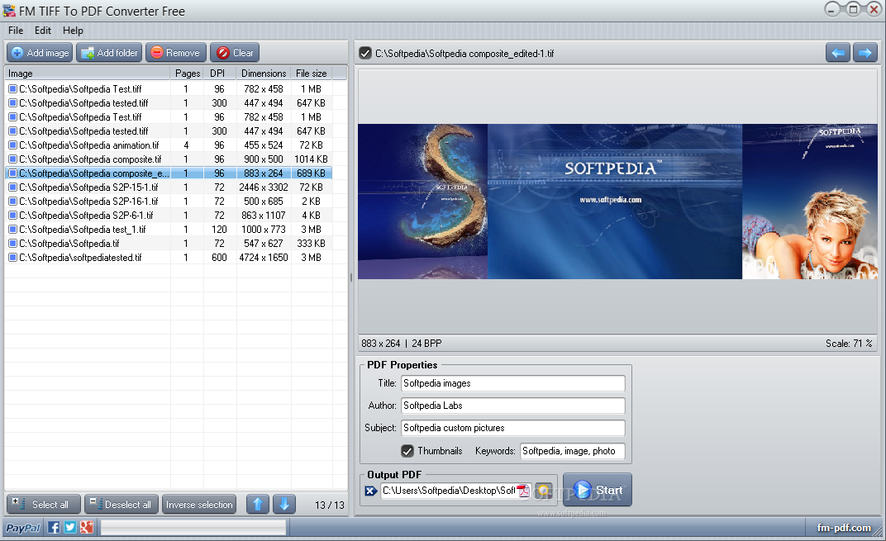The width and height of the screenshot is (886, 541).
Task: Click Inverse selection button
Action: (199, 504)
